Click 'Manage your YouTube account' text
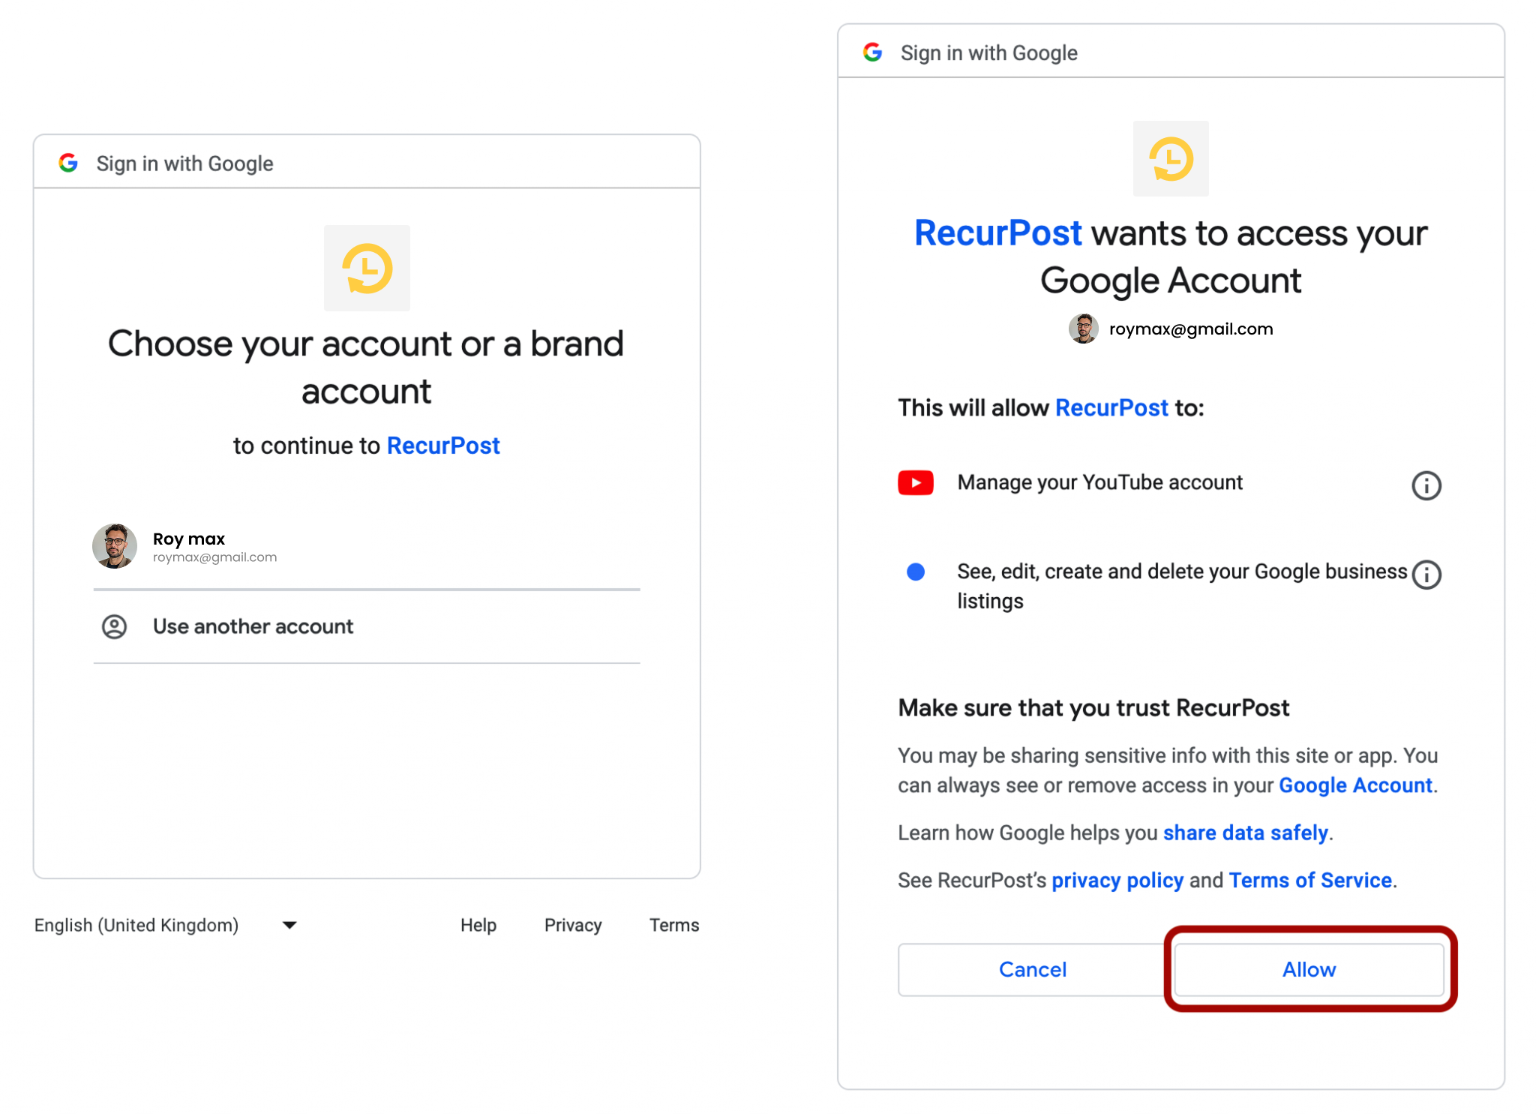1536x1114 pixels. coord(1099,482)
